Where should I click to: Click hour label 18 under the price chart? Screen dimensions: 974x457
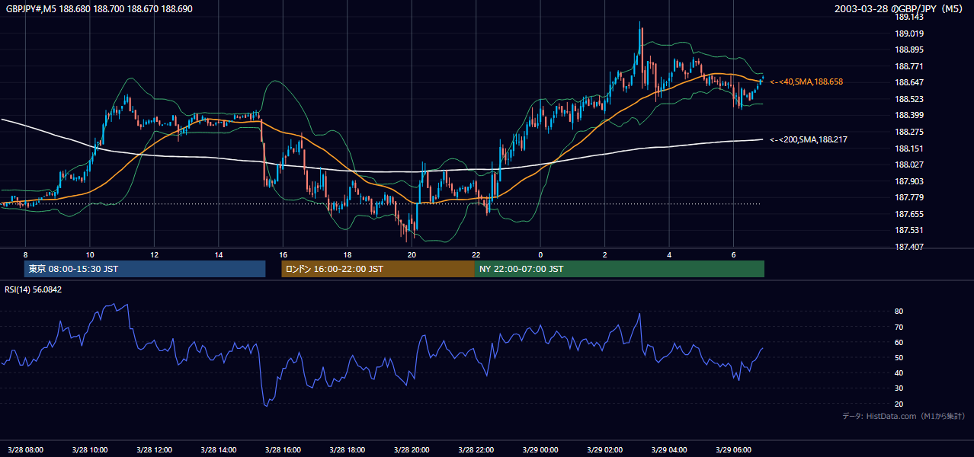(x=347, y=254)
